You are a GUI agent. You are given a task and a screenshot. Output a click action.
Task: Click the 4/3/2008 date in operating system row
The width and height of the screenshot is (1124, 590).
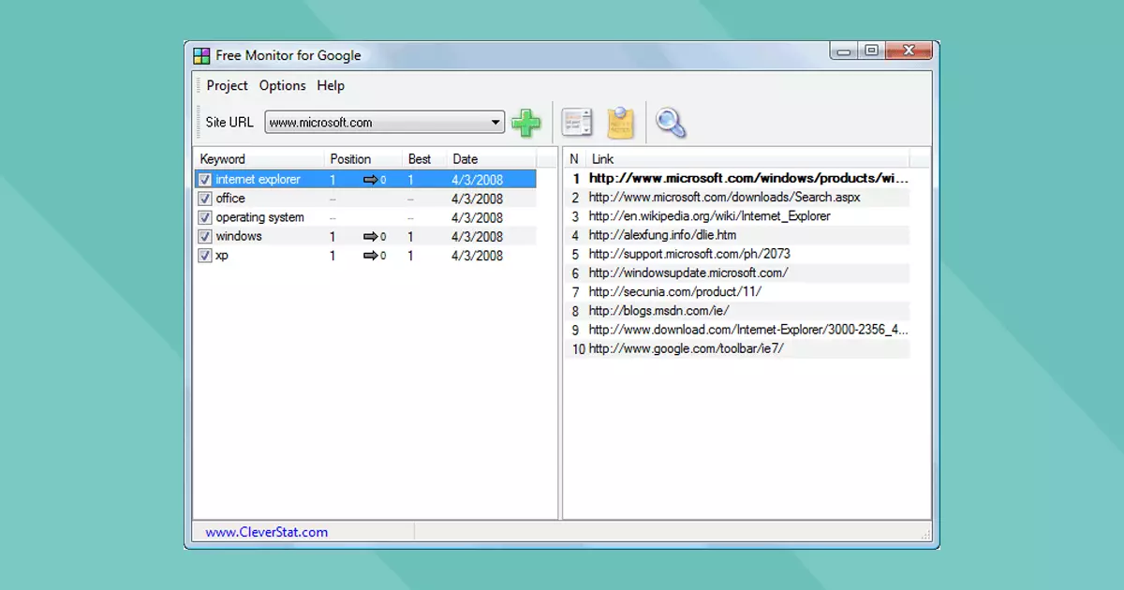tap(477, 217)
